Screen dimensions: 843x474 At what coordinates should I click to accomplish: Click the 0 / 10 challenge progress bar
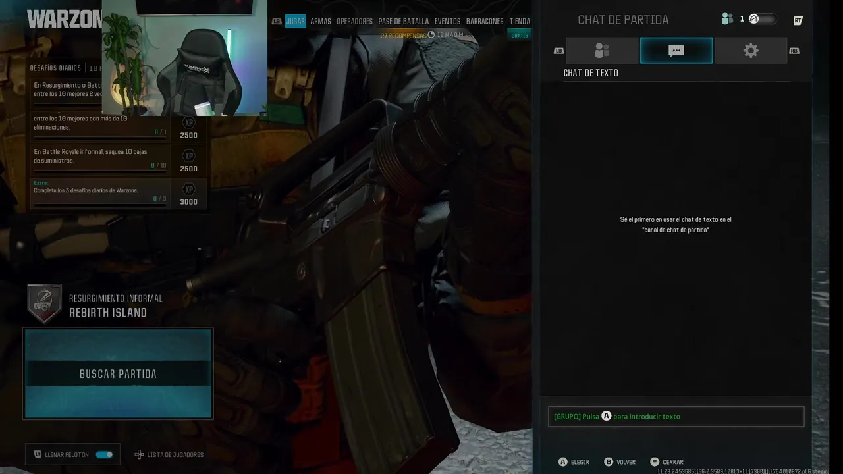(x=100, y=172)
